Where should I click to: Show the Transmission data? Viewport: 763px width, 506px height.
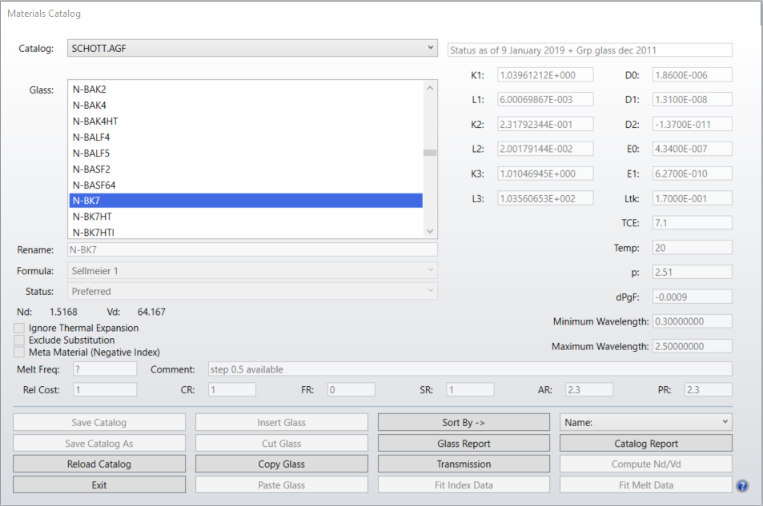[x=464, y=464]
